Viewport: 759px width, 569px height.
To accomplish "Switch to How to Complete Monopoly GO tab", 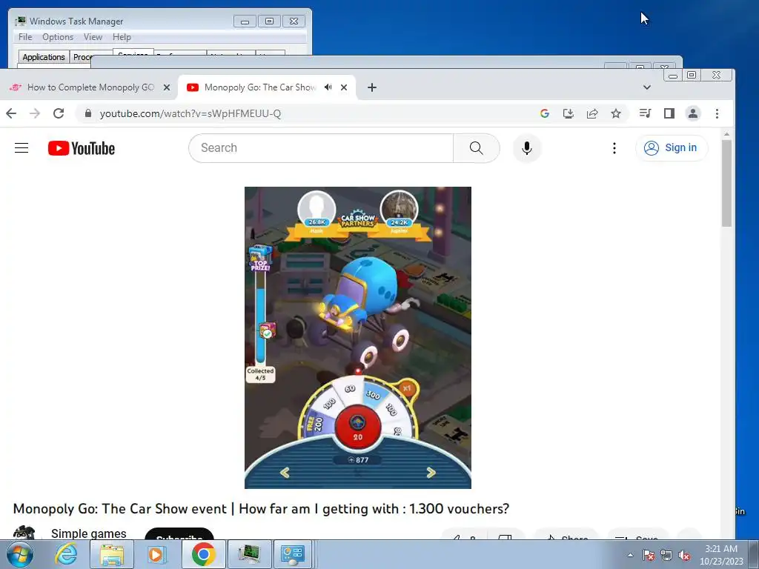I will 90,87.
